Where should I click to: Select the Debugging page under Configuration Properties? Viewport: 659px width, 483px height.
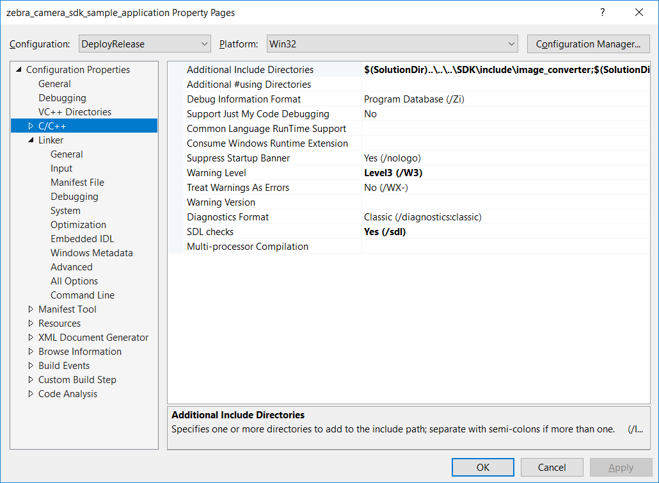coord(65,97)
